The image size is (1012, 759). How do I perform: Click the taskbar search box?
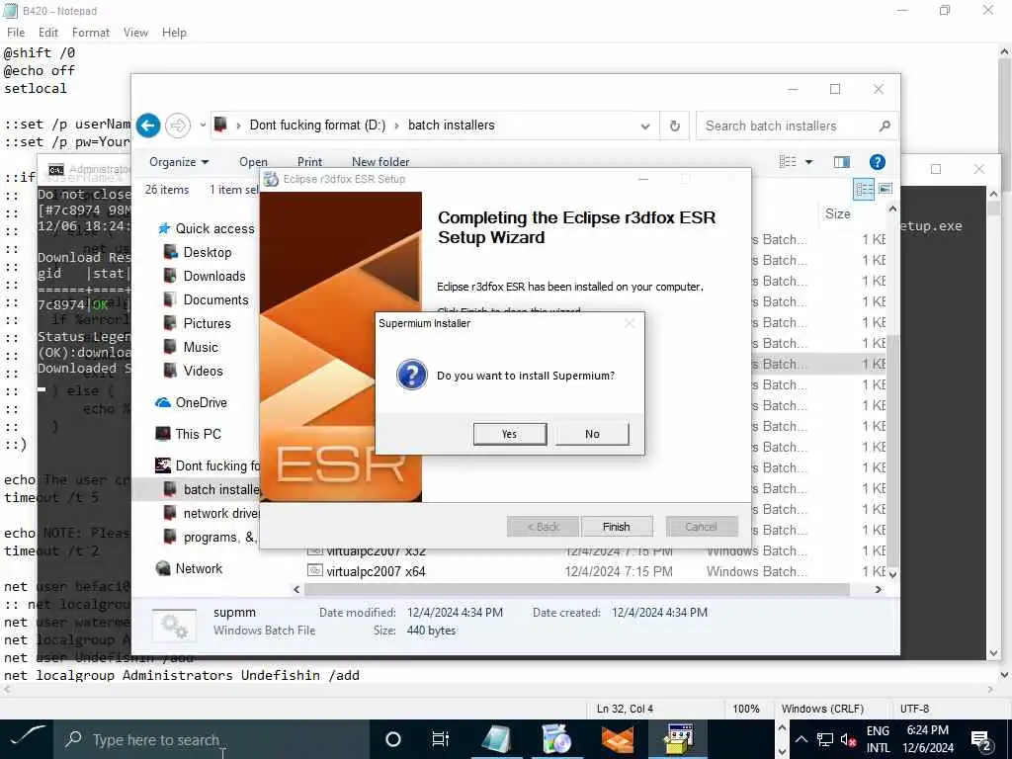coord(211,739)
